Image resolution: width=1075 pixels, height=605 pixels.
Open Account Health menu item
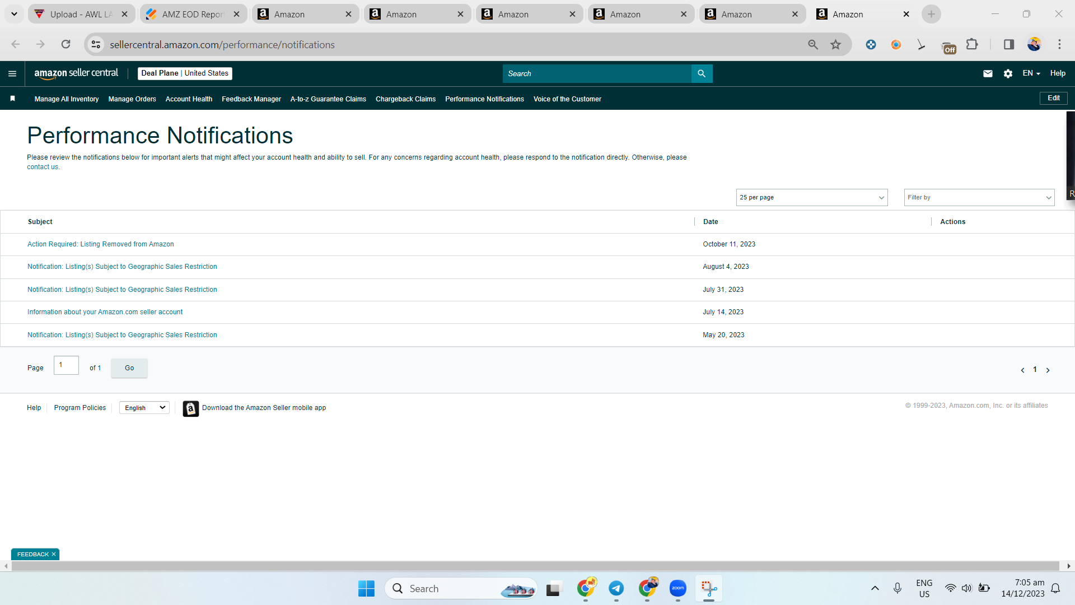click(189, 99)
